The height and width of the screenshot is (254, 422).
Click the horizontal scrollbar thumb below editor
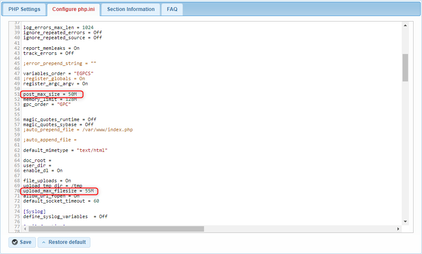tap(116, 229)
